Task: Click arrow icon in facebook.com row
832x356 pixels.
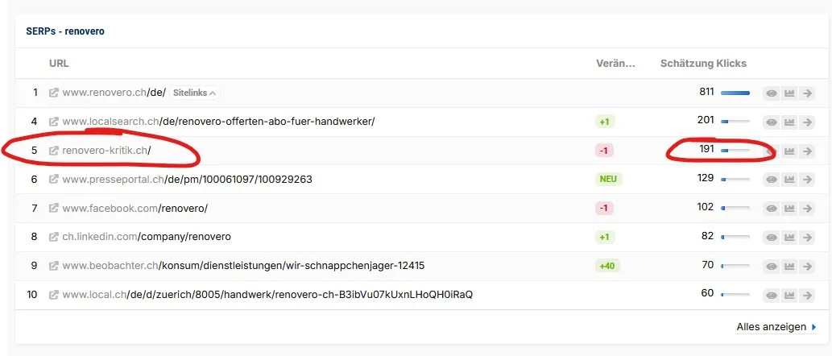Action: (806, 209)
